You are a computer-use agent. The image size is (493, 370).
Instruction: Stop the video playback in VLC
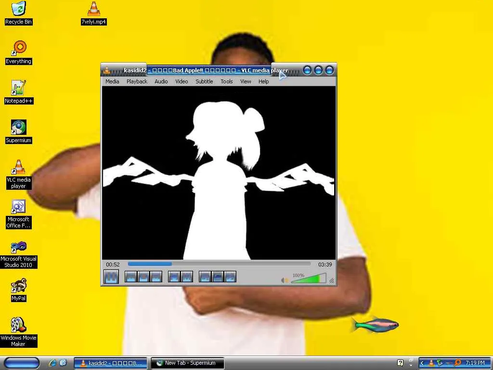coord(143,277)
